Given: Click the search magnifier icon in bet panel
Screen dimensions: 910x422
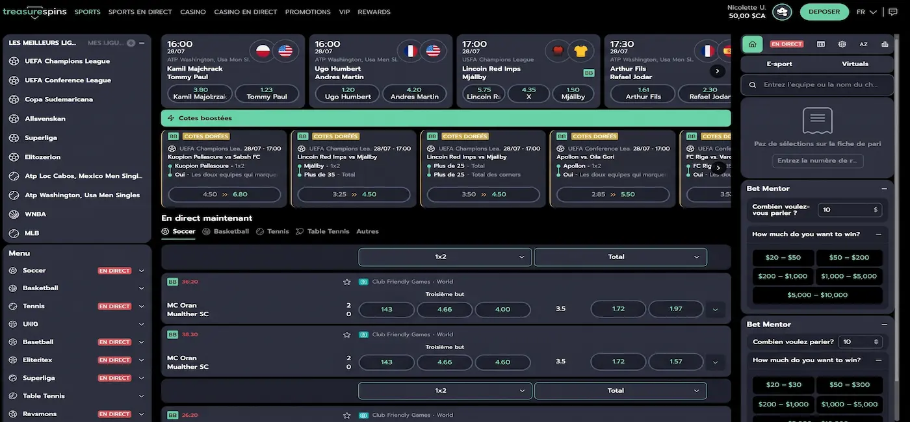Looking at the screenshot, I should coord(753,84).
